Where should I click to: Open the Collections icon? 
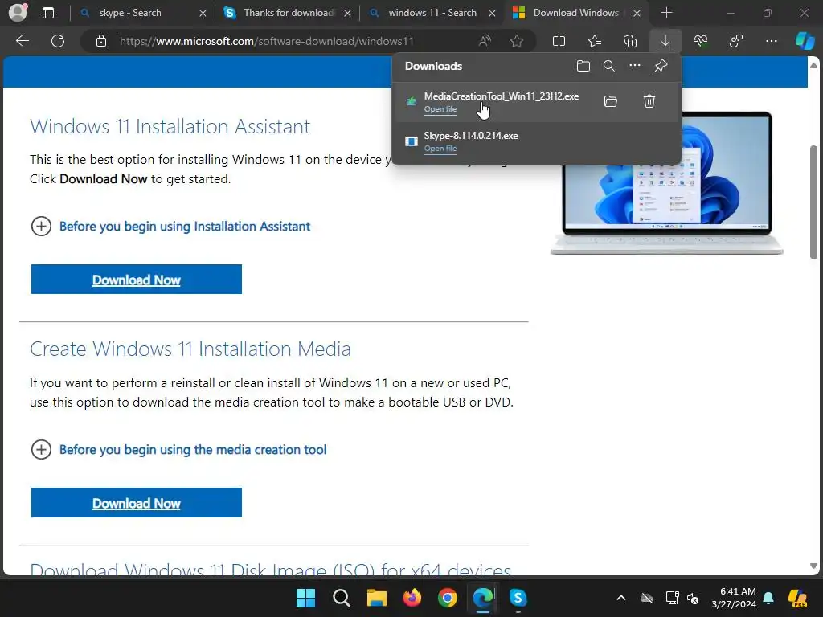point(630,41)
